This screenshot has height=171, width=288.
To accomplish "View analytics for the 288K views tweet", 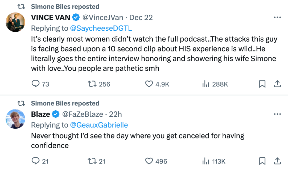I will (x=205, y=84).
